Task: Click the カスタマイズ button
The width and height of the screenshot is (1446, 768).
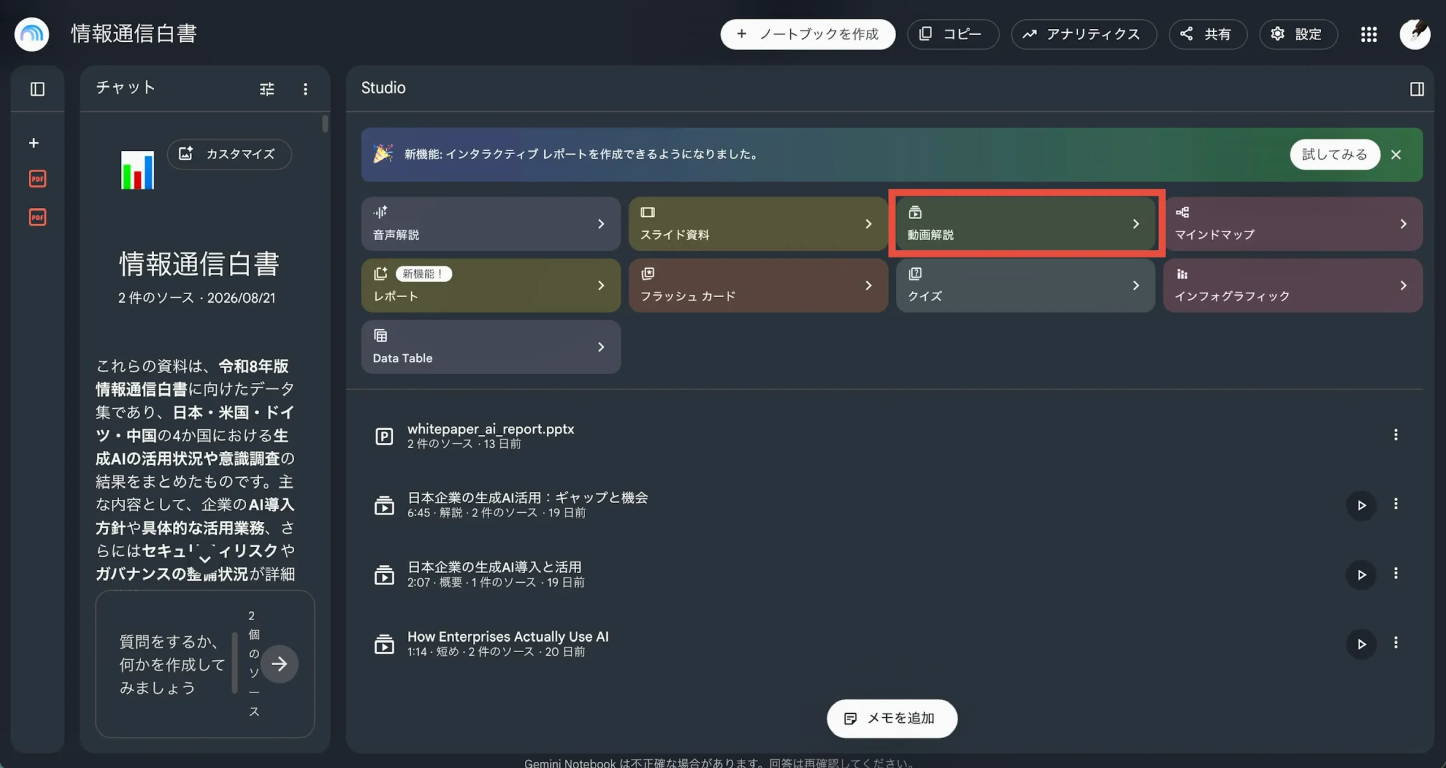Action: (x=229, y=154)
